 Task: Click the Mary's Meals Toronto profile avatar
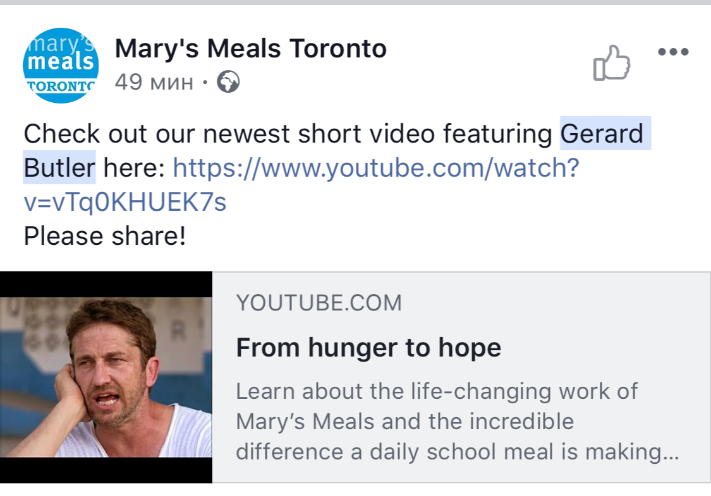tap(60, 66)
